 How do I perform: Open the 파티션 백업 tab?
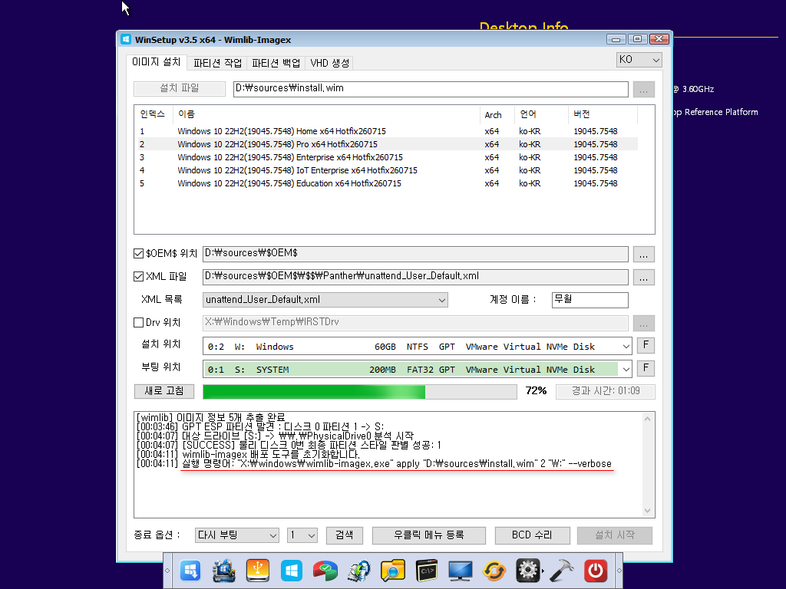point(276,63)
